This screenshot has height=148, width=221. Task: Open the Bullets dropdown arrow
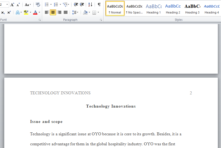point(51,5)
